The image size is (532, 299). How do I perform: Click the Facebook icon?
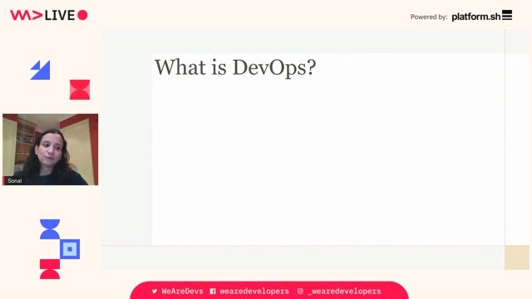[213, 292]
